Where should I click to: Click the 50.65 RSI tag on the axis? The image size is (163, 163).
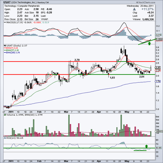click(x=158, y=148)
